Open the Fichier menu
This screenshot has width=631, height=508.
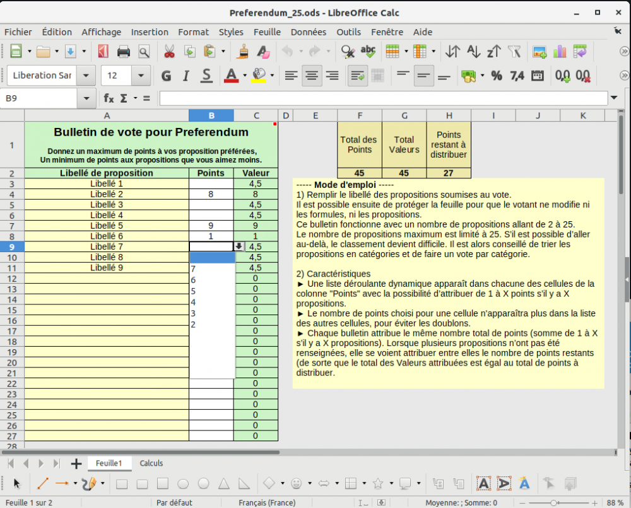click(18, 32)
